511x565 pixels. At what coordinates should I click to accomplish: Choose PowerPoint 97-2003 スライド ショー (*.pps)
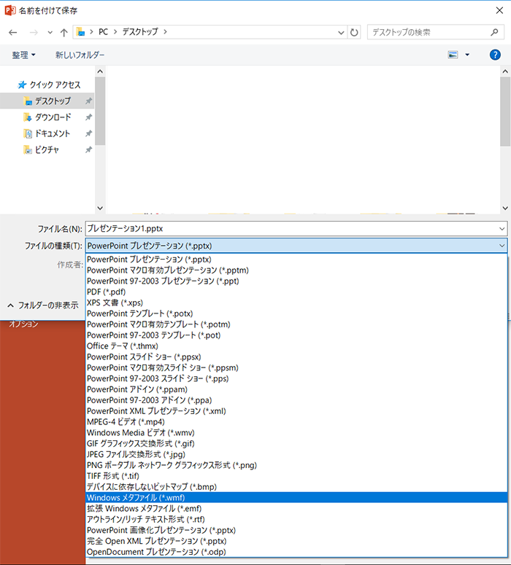[x=296, y=378]
